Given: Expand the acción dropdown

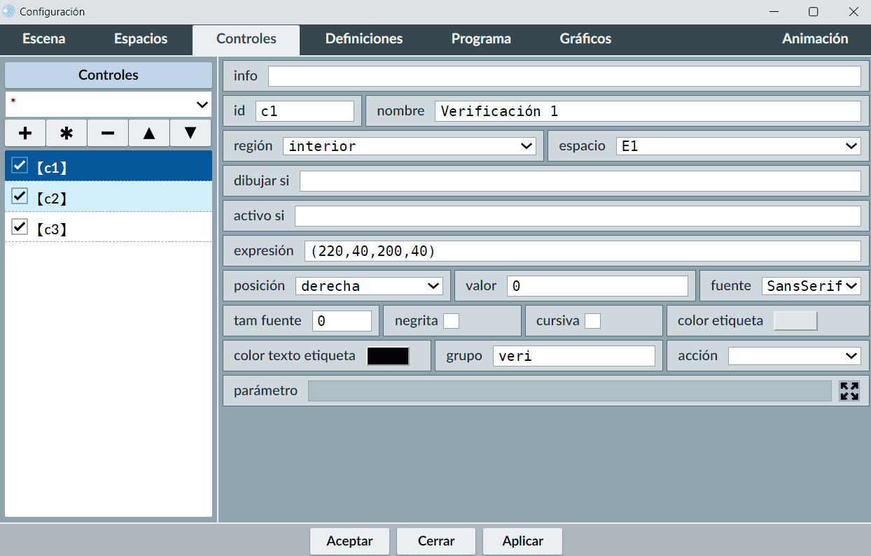Looking at the screenshot, I should tap(794, 356).
